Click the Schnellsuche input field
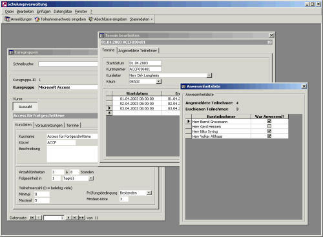Screen dimensions: 323x237 coord(68,64)
